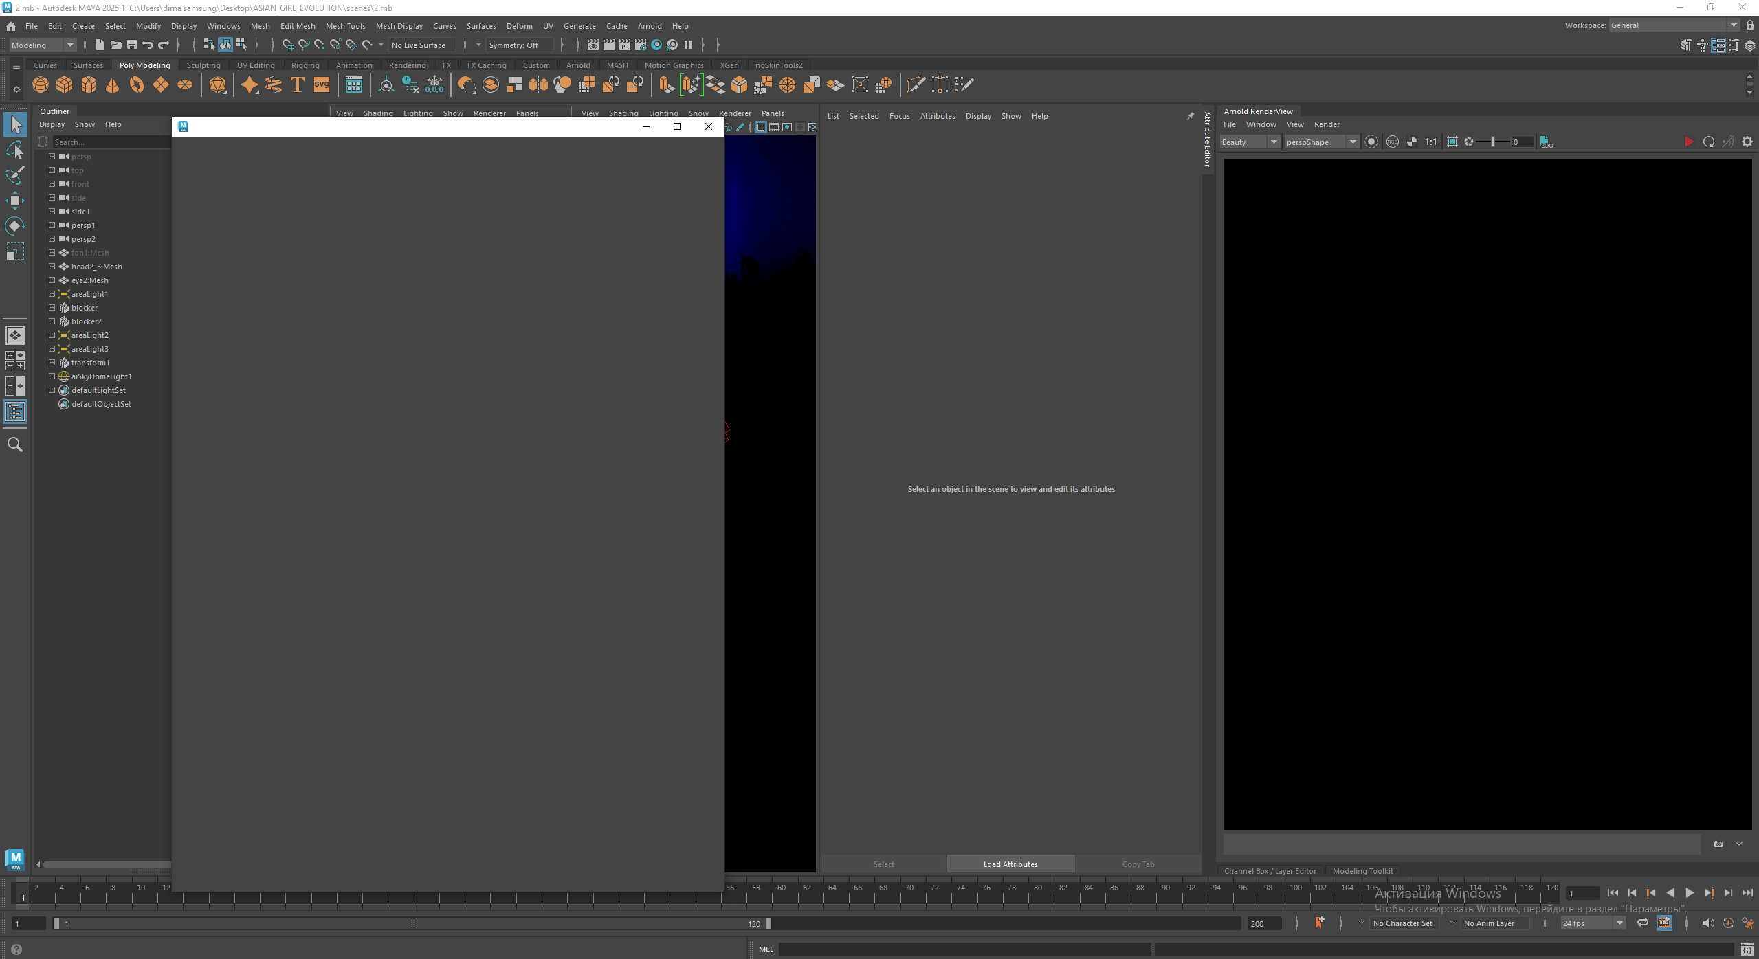Start Arnold render with red play button

(x=1688, y=142)
